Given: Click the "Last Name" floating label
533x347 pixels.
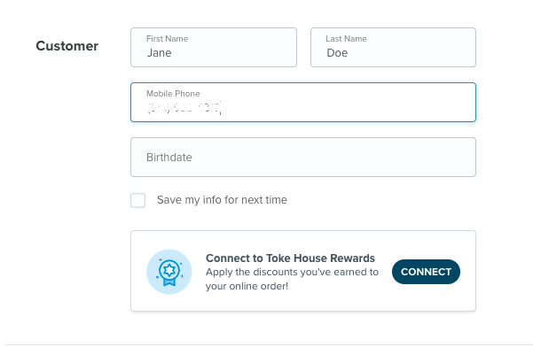Looking at the screenshot, I should (x=346, y=39).
